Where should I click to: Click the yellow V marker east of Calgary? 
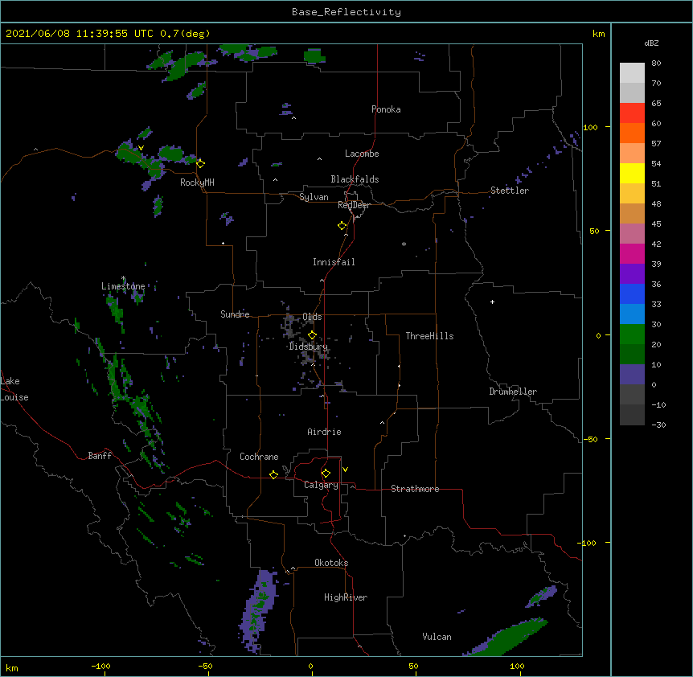tap(345, 470)
